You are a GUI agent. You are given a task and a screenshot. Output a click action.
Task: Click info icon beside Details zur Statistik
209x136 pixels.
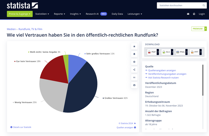coord(11,127)
